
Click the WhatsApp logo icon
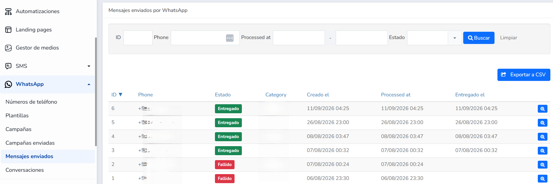8,84
